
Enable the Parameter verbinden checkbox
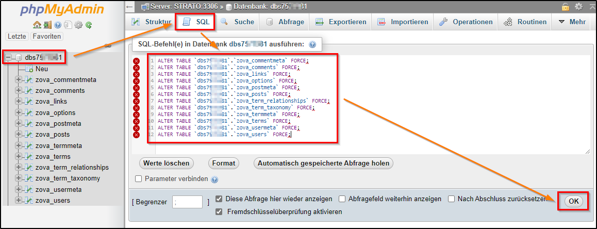(139, 178)
